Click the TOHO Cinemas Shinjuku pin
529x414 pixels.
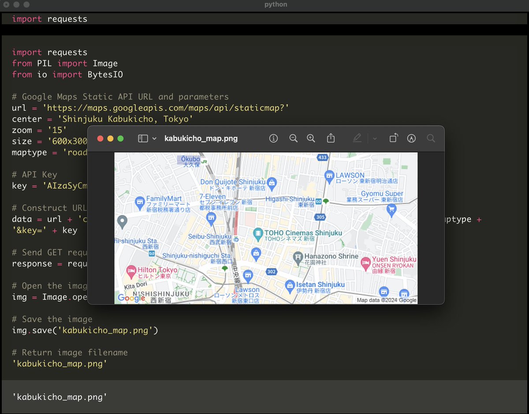click(258, 235)
